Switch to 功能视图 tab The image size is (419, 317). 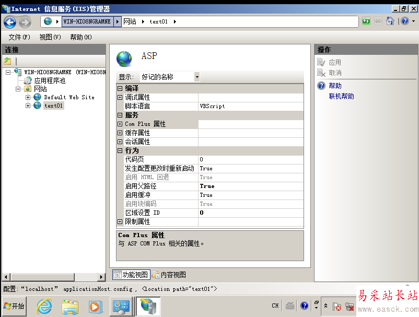[131, 275]
